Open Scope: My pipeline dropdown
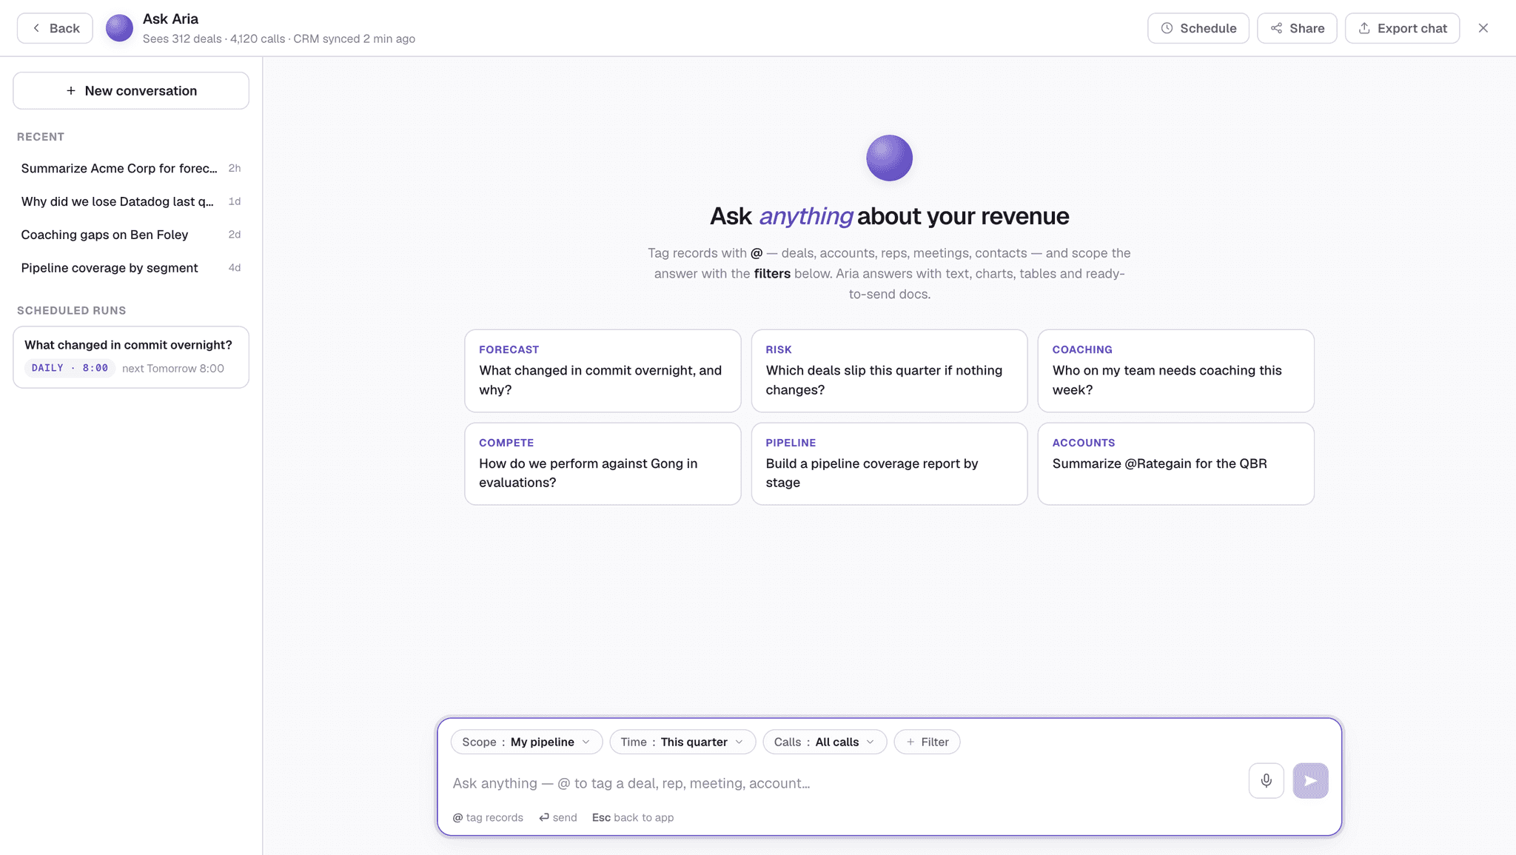The height and width of the screenshot is (855, 1516). (x=526, y=742)
